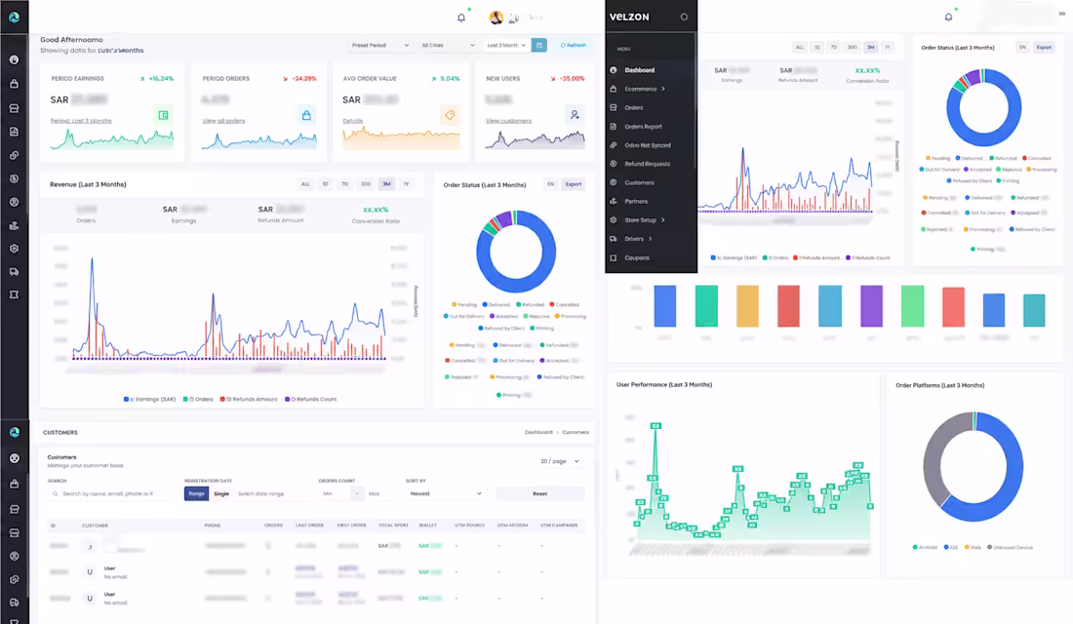Click the Unknown Device legend swatch in Order Platforms

[x=989, y=547]
